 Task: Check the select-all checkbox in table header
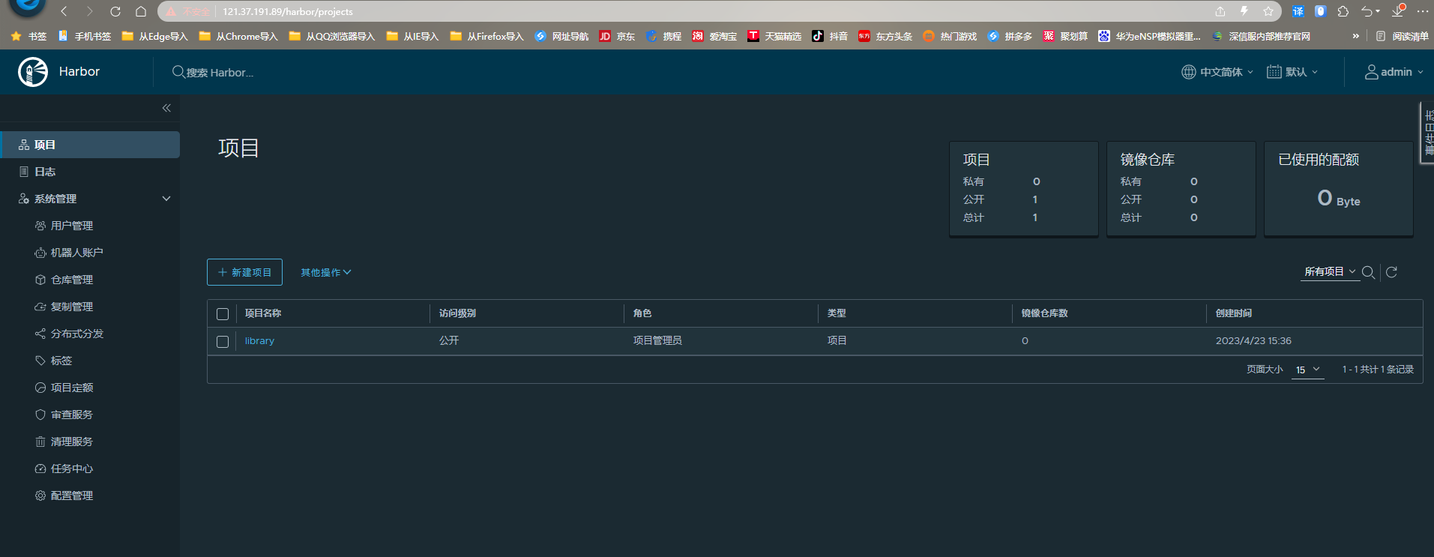point(223,314)
